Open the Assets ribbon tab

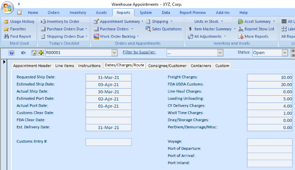[101, 13]
